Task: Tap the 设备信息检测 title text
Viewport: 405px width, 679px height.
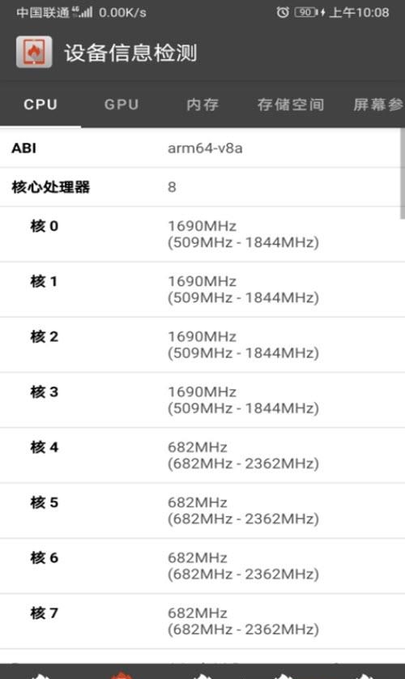Action: [x=130, y=53]
